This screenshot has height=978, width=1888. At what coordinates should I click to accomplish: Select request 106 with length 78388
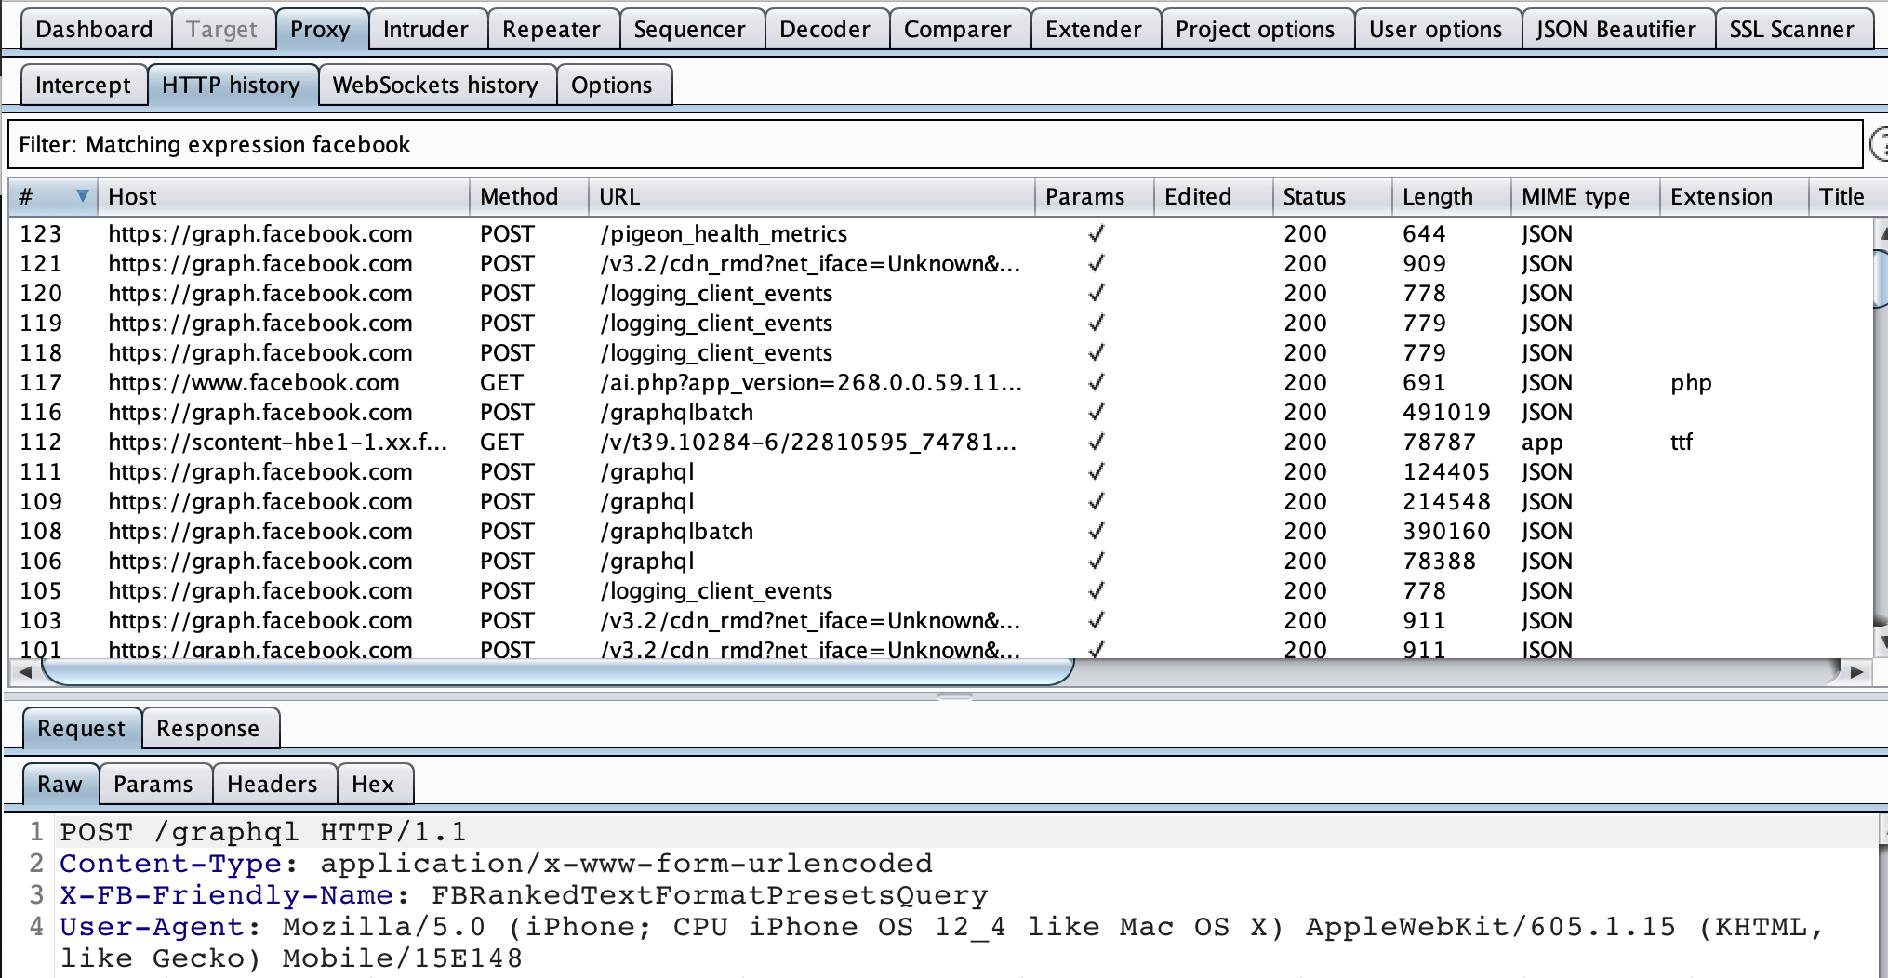tap(939, 561)
